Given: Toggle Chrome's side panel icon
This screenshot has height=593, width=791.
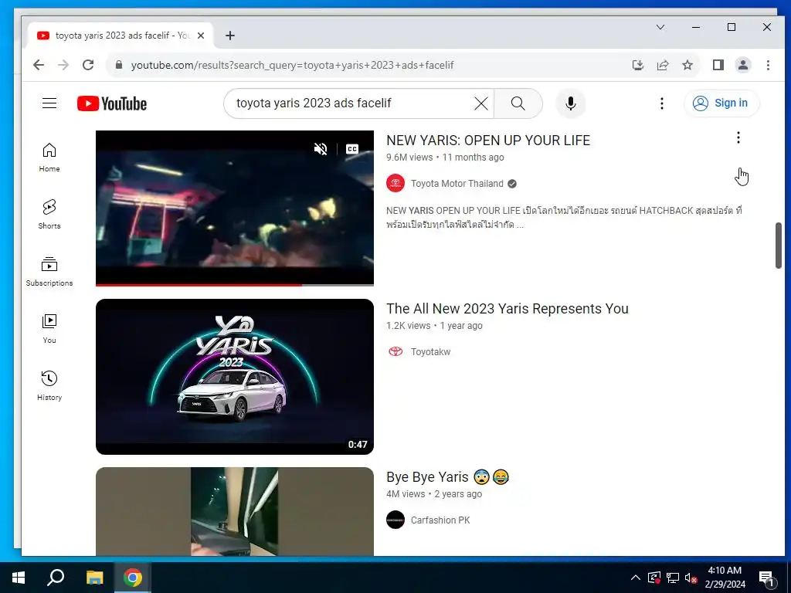Looking at the screenshot, I should click(x=718, y=65).
